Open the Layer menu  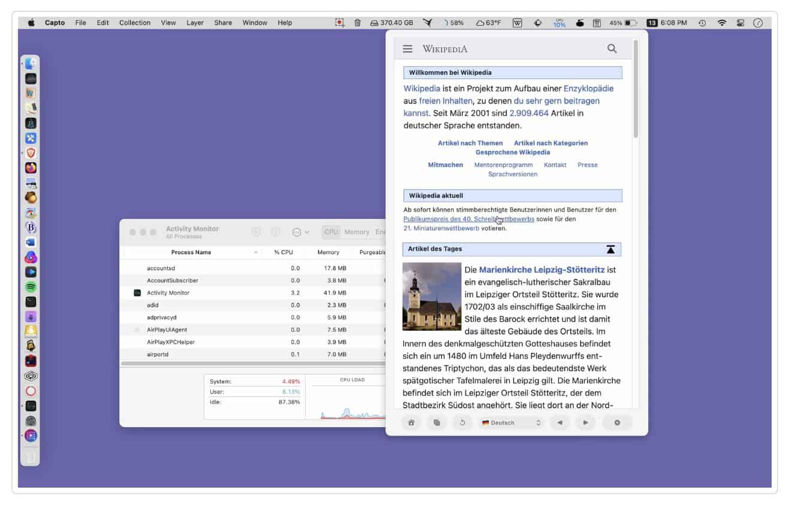[195, 23]
